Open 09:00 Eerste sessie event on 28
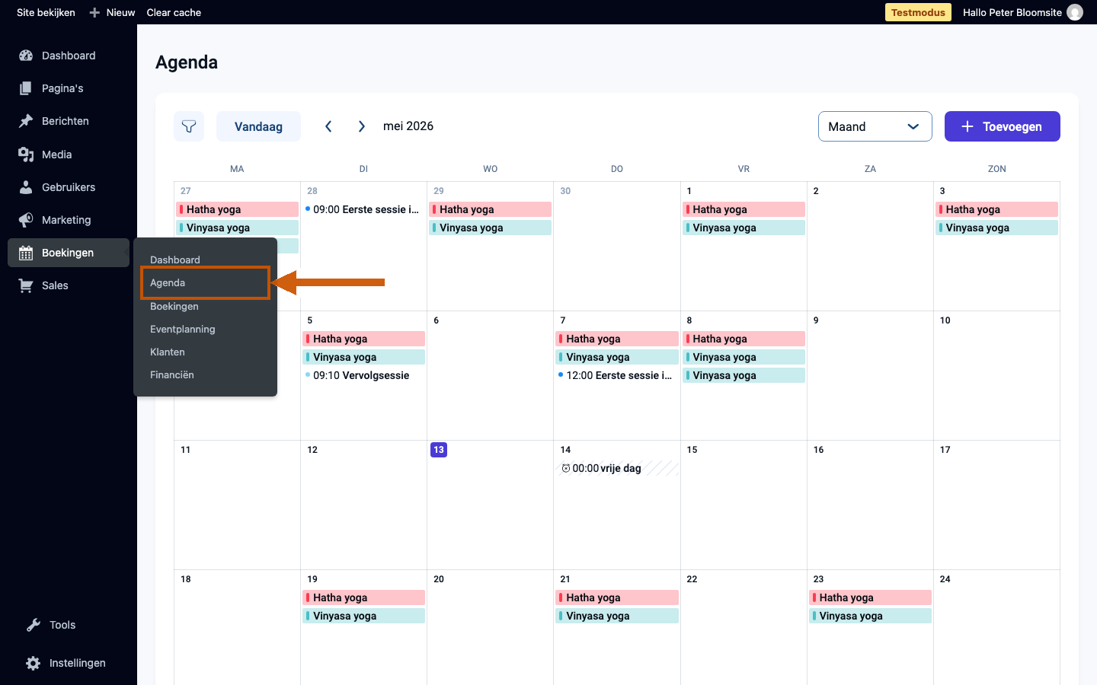The height and width of the screenshot is (685, 1097). (363, 209)
